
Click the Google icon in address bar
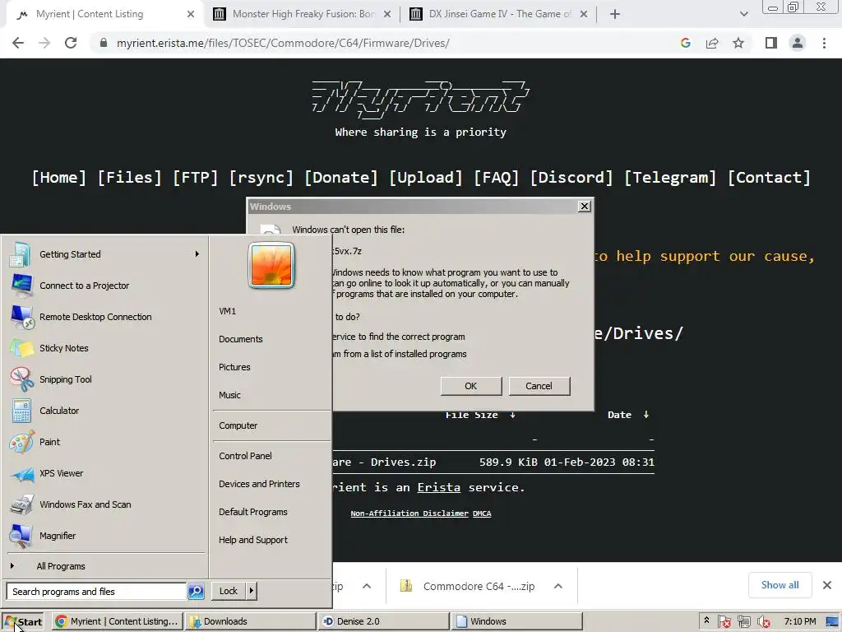(685, 43)
